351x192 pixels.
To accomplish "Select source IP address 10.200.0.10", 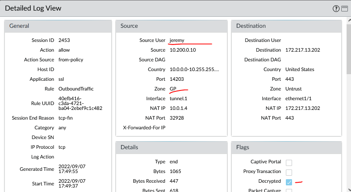I will point(183,50).
